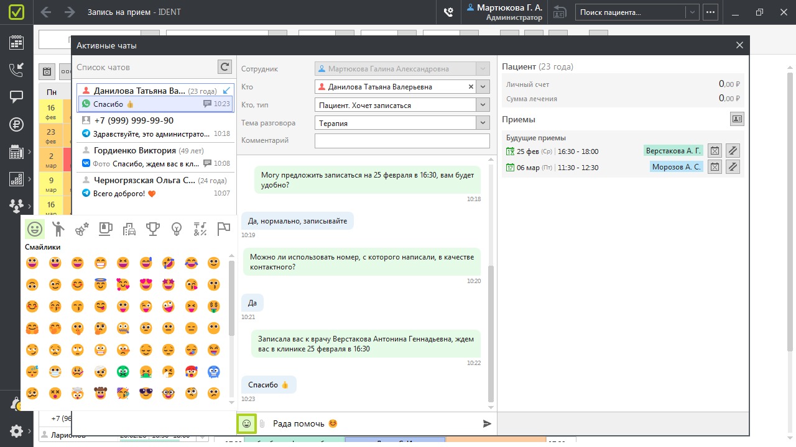The image size is (796, 447).
Task: Switch to the food and drink emoji tab
Action: (x=105, y=229)
